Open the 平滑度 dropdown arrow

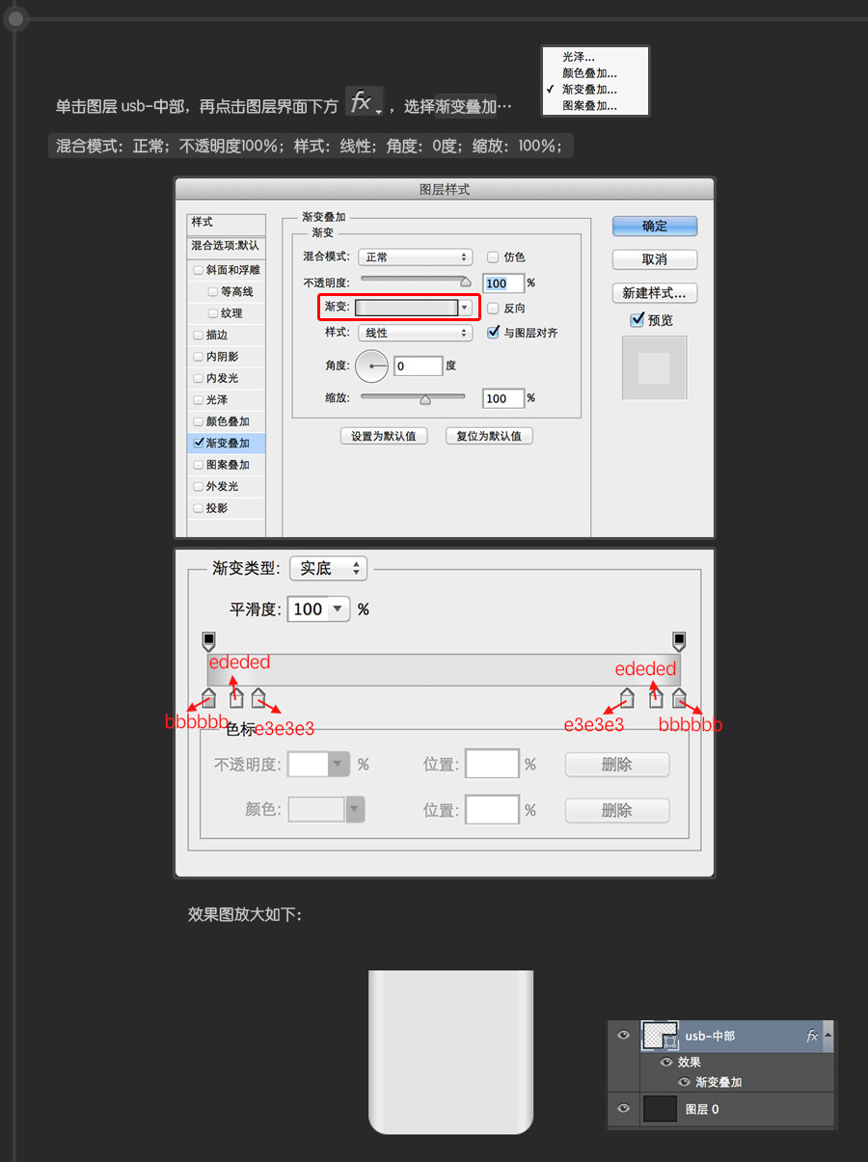tap(338, 609)
